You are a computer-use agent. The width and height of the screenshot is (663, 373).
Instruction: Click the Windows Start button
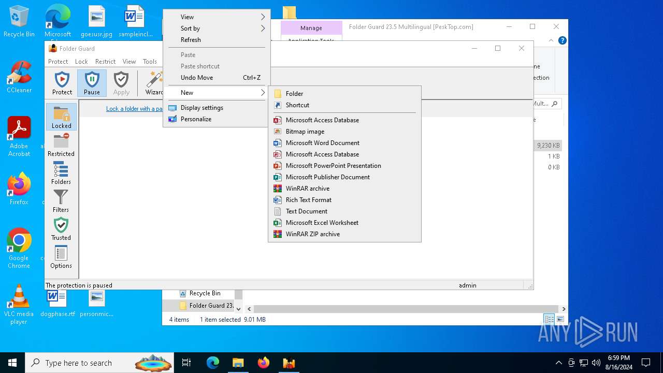coord(12,363)
